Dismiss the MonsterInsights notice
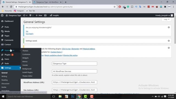This screenshot has width=176, height=99. (169, 28)
